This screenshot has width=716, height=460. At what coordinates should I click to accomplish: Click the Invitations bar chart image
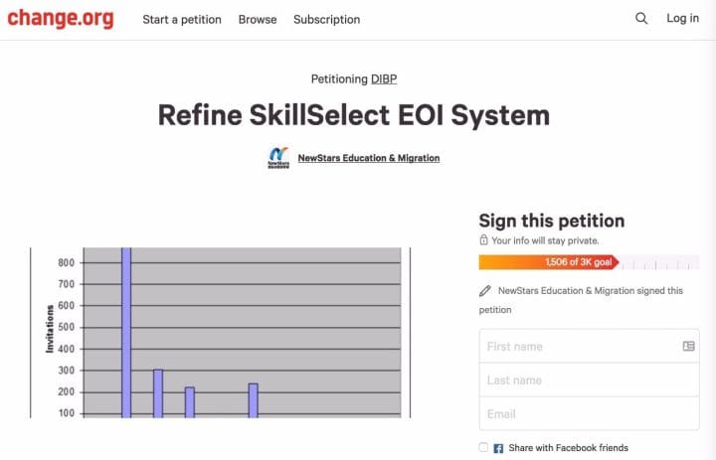click(x=221, y=333)
